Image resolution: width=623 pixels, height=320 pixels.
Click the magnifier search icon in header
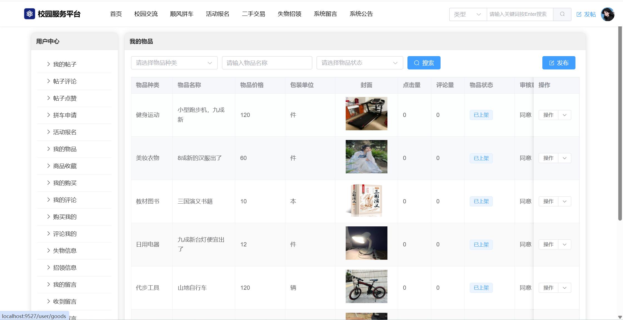562,14
